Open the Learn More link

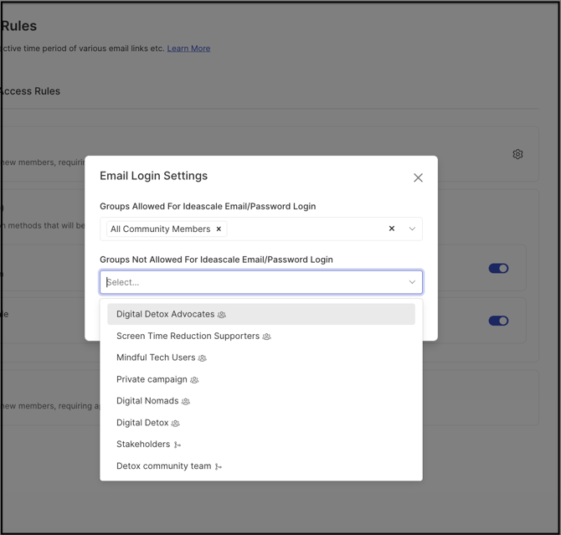[x=188, y=49]
